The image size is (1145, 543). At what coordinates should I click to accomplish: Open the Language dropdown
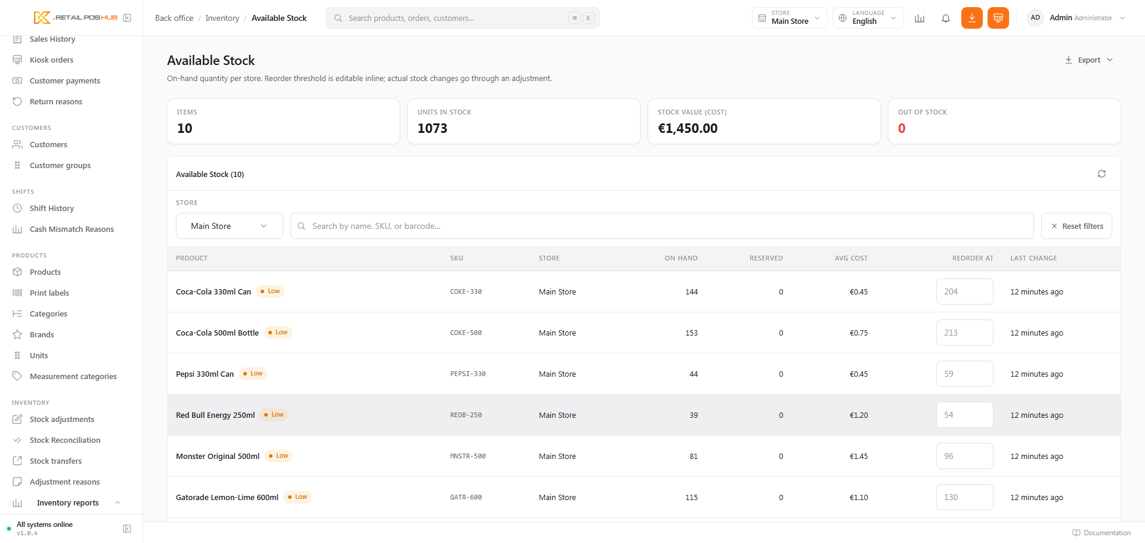click(868, 18)
